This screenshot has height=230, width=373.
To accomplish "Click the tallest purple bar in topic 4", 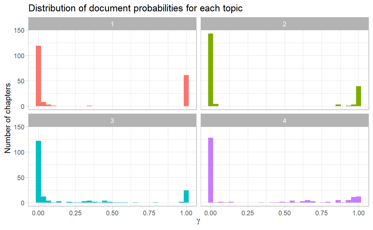I will [x=211, y=170].
